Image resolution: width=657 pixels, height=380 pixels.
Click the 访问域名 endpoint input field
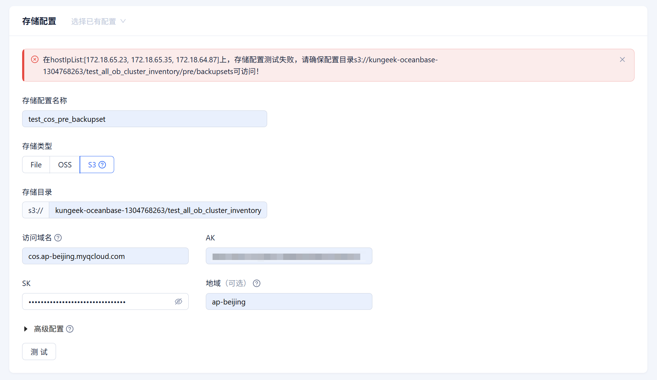(105, 256)
